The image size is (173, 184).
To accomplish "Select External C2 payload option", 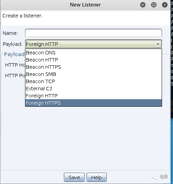I will pyautogui.click(x=93, y=89).
